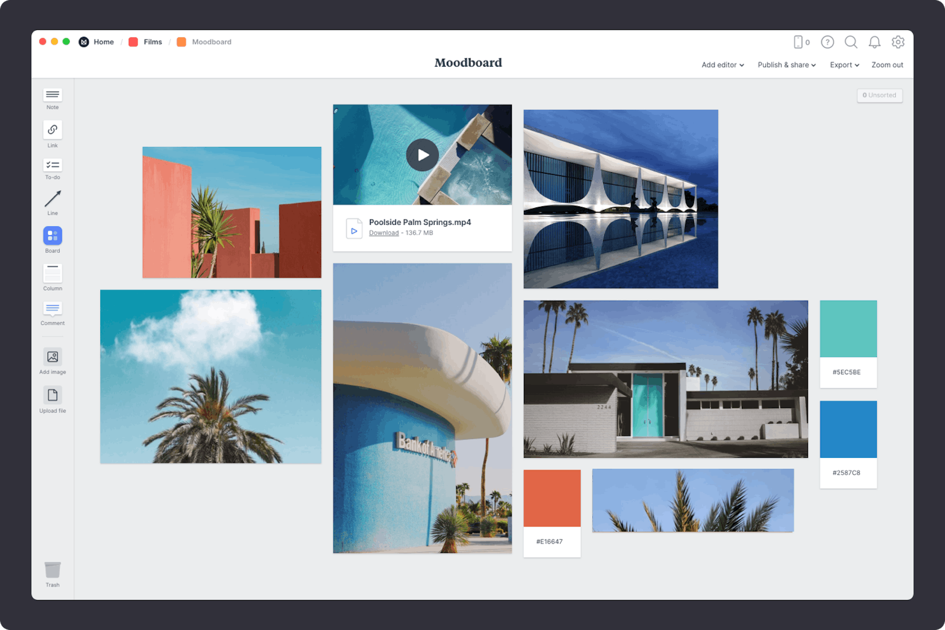This screenshot has width=945, height=630.
Task: Expand the Add editor dropdown
Action: 722,65
